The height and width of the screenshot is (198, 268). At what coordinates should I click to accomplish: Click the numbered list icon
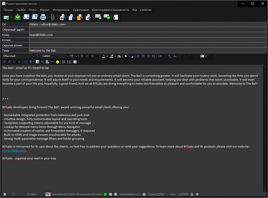point(69,62)
